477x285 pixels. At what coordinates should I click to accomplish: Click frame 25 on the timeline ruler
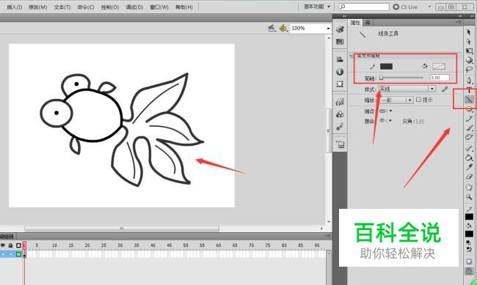(x=103, y=245)
